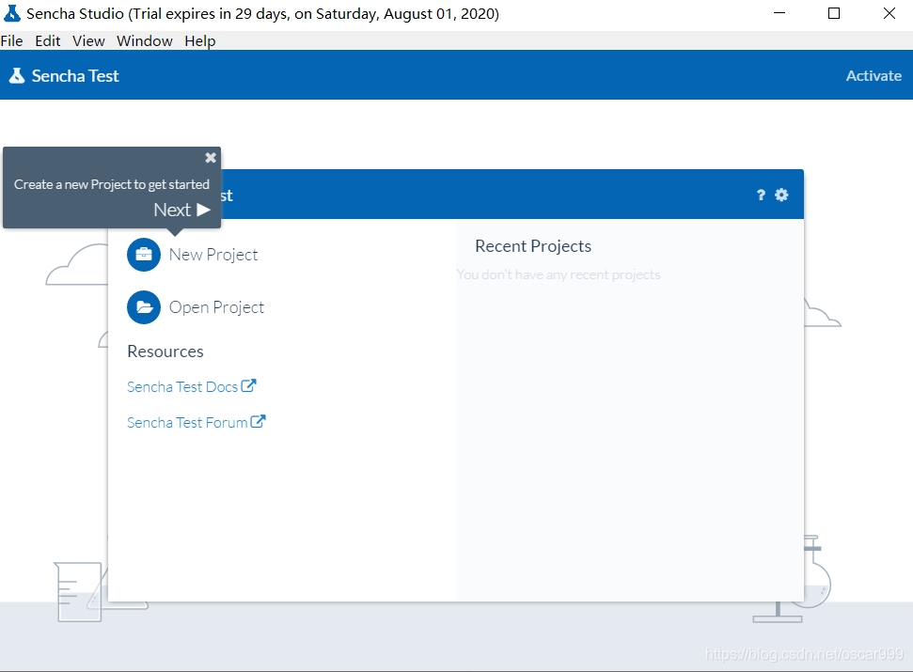This screenshot has width=913, height=672.
Task: Click the external link icon beside Docs
Action: [248, 385]
